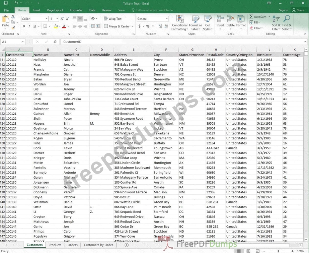Apply Accounting dollar number format

point(140,26)
